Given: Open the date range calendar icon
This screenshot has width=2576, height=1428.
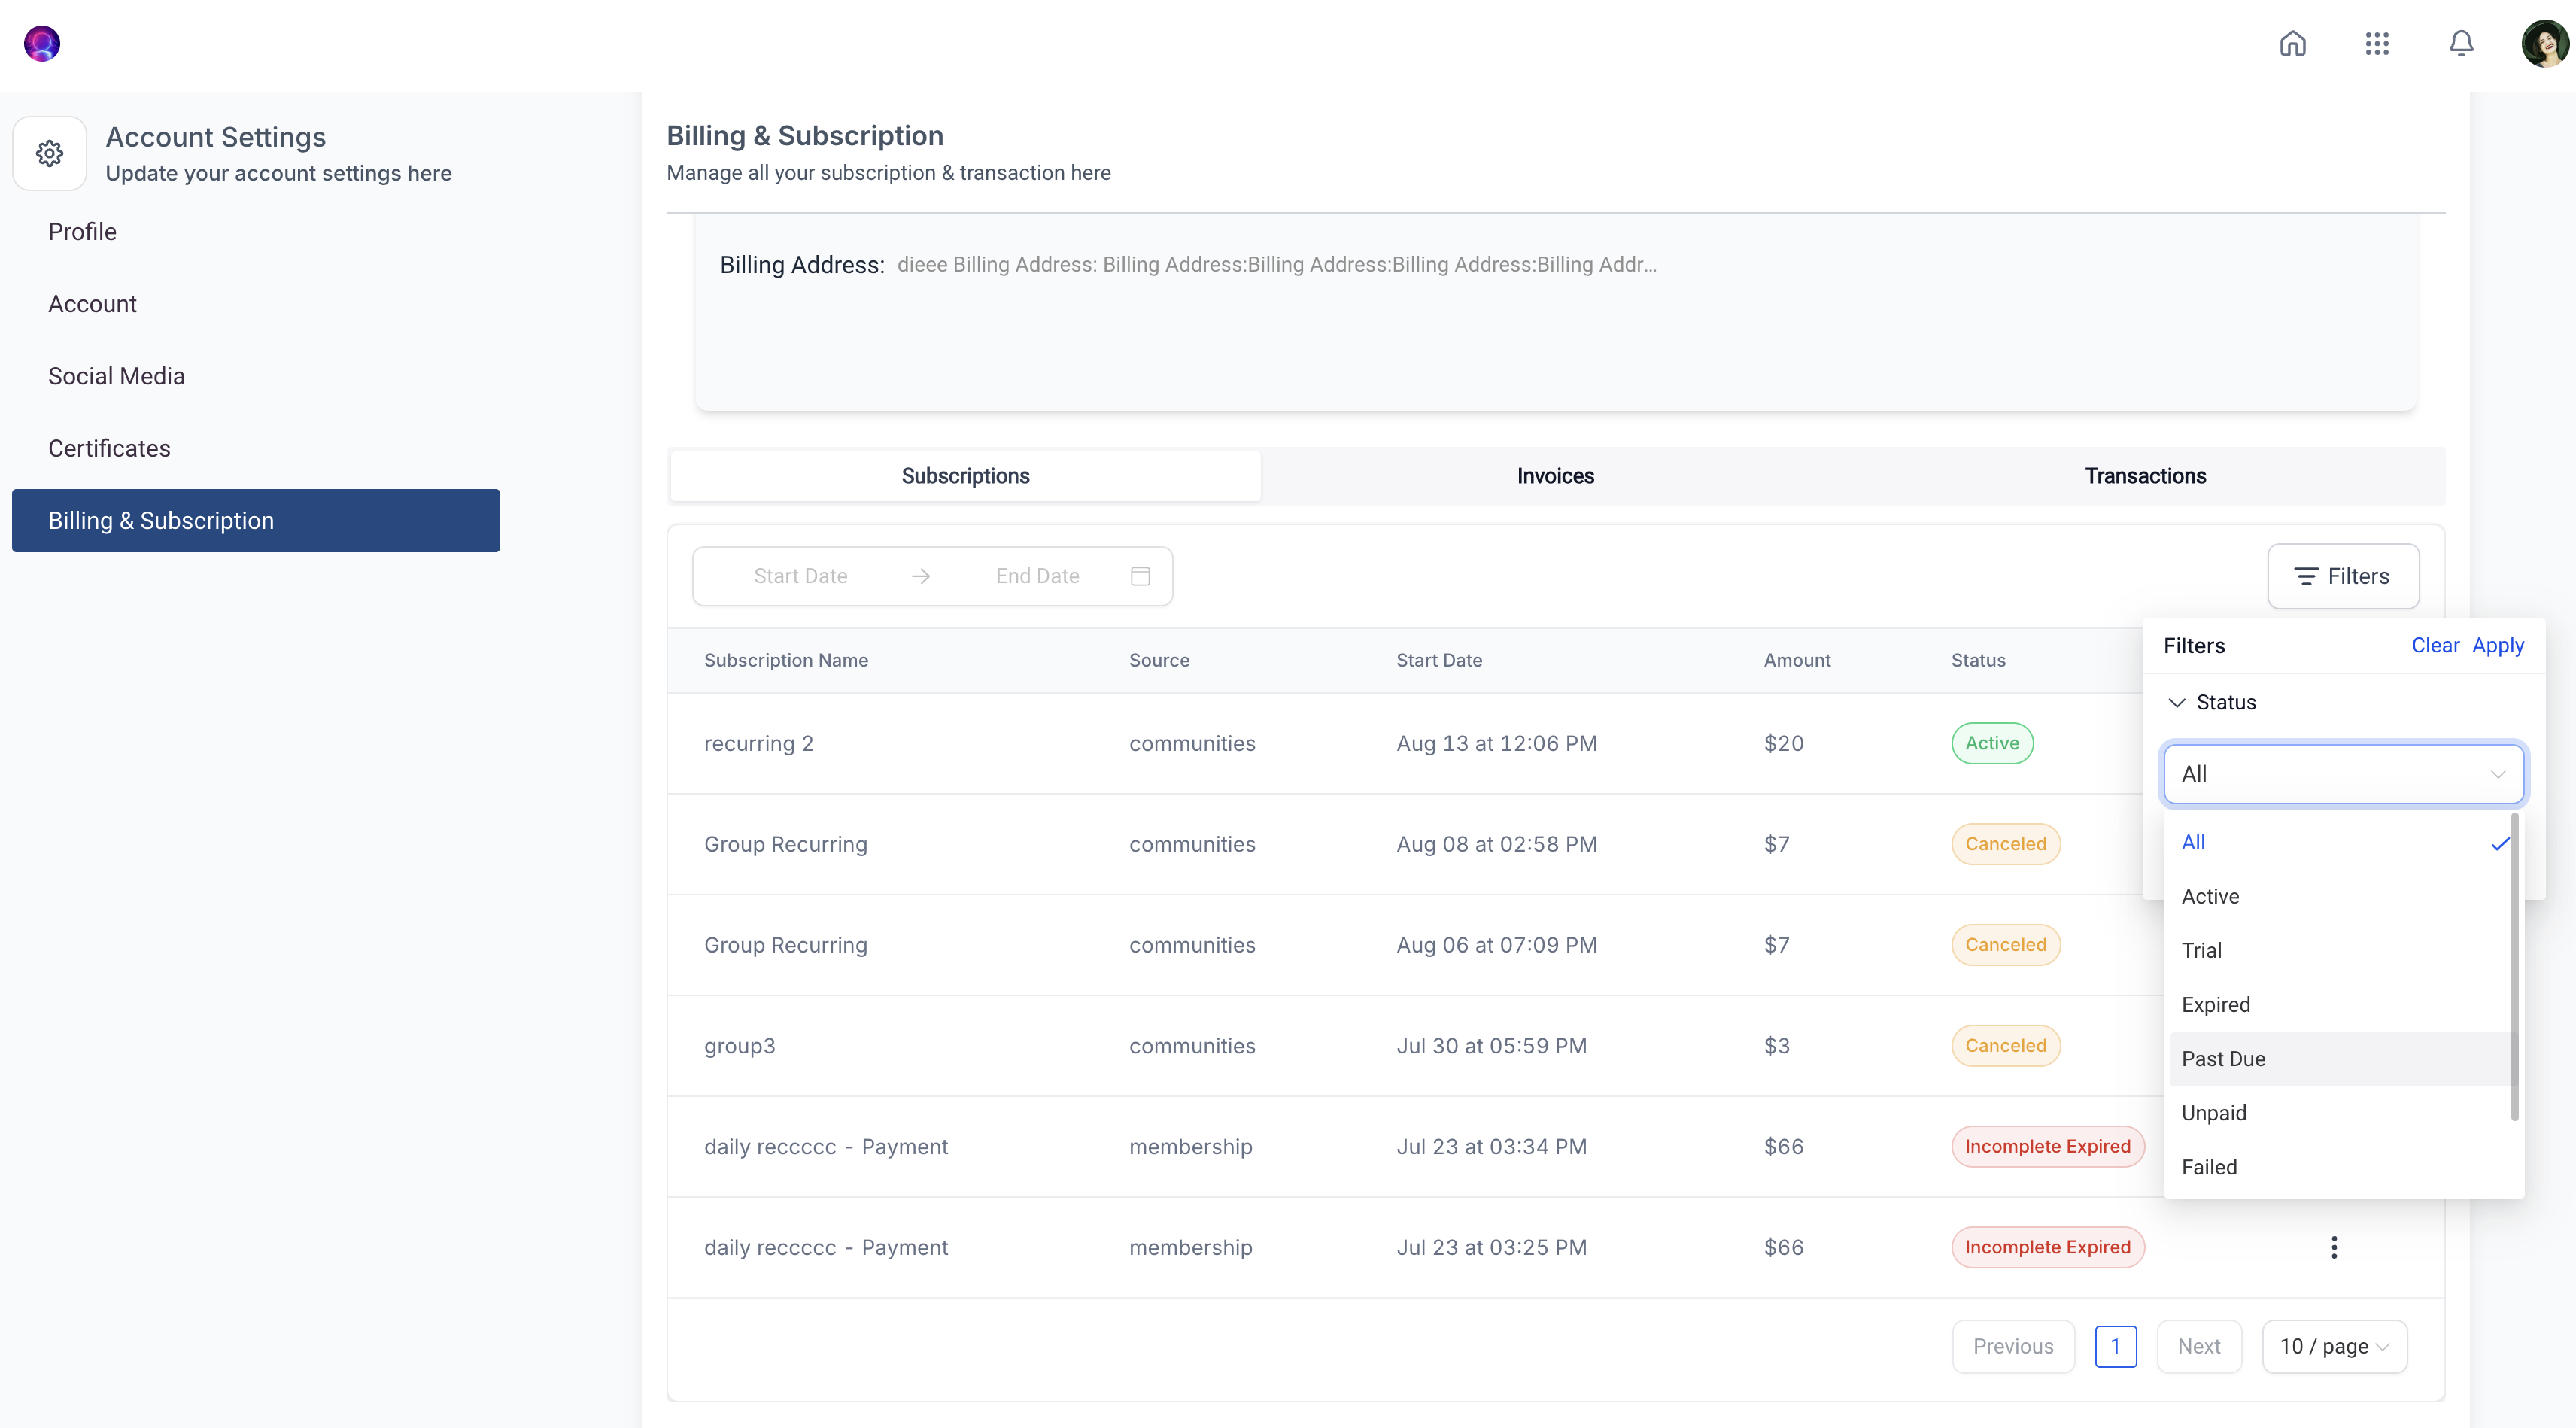Looking at the screenshot, I should 1140,576.
